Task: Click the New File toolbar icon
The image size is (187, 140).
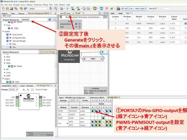Action: [x=4, y=8]
